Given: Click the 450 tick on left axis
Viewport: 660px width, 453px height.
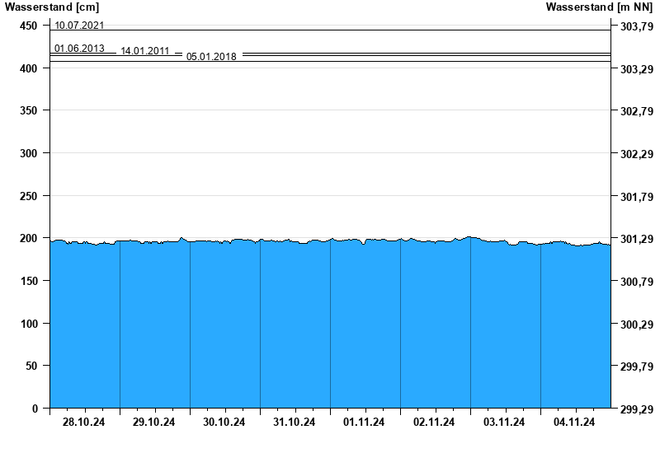Looking at the screenshot, I should click(x=29, y=26).
